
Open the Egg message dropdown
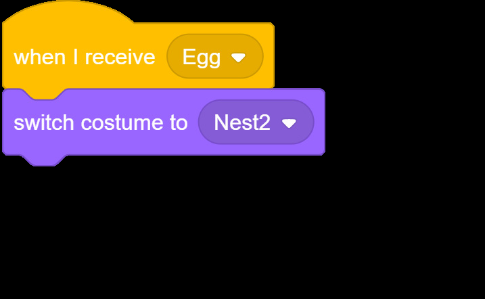[215, 56]
